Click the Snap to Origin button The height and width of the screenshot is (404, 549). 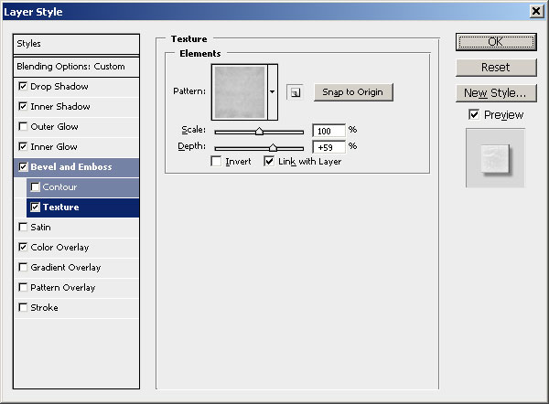tap(353, 92)
